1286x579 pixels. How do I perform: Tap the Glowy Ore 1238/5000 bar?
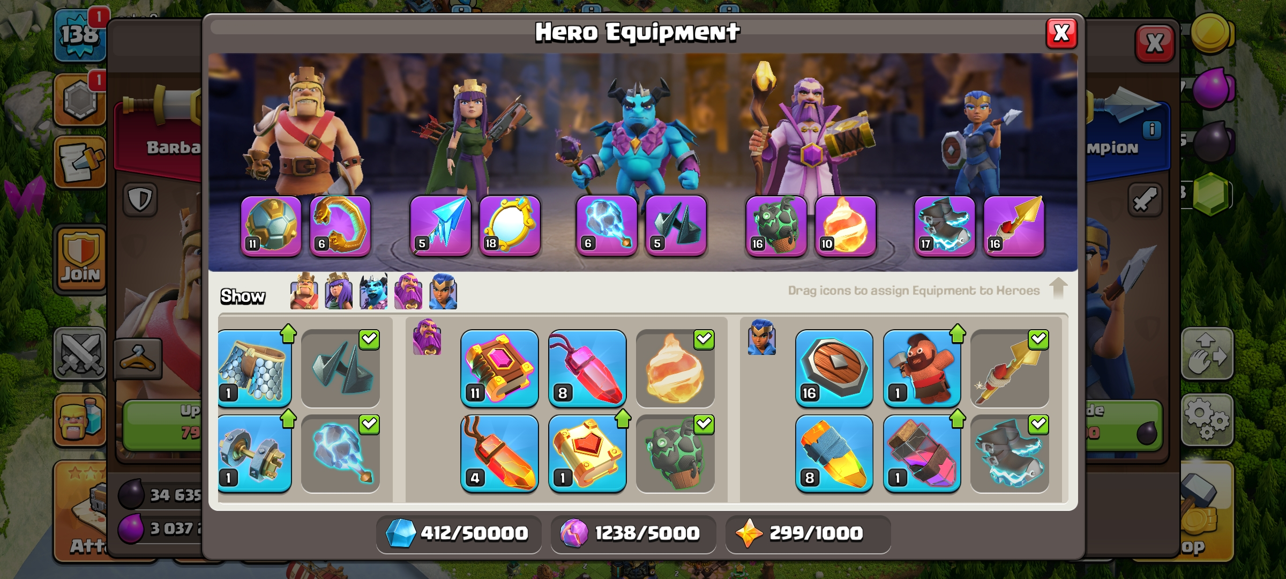[633, 533]
